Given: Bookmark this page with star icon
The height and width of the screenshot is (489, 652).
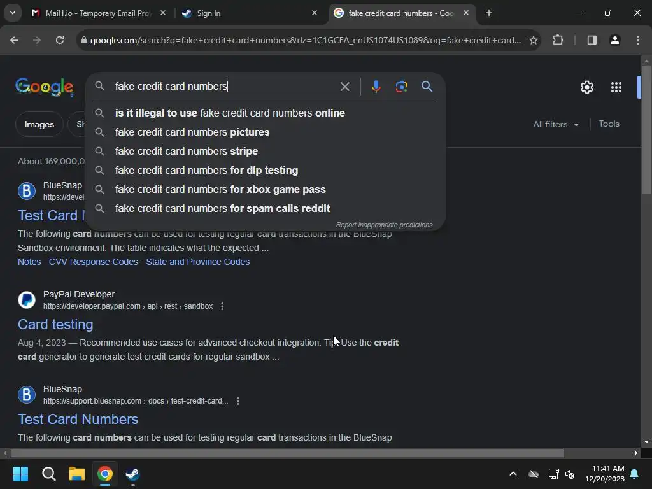Looking at the screenshot, I should coord(534,40).
